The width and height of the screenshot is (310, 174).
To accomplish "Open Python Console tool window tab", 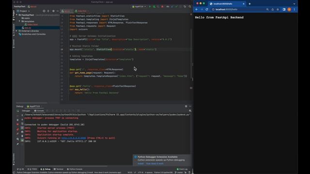I will [75, 169].
